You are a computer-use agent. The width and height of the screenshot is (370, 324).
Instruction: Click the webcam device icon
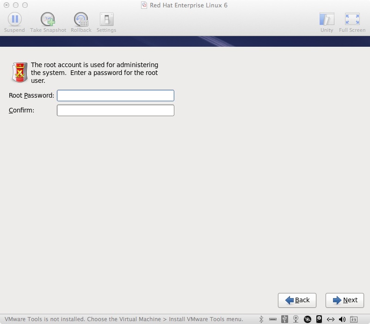point(296,319)
